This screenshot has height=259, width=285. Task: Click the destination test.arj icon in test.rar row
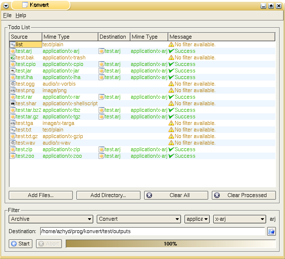coord(102,97)
